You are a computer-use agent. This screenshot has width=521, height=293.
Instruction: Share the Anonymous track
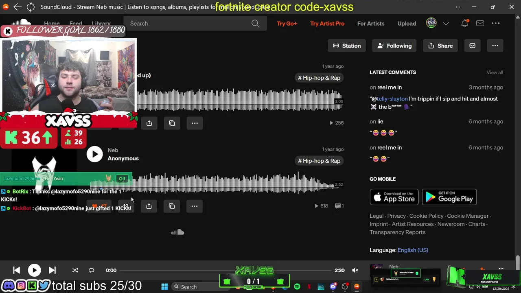point(149,206)
